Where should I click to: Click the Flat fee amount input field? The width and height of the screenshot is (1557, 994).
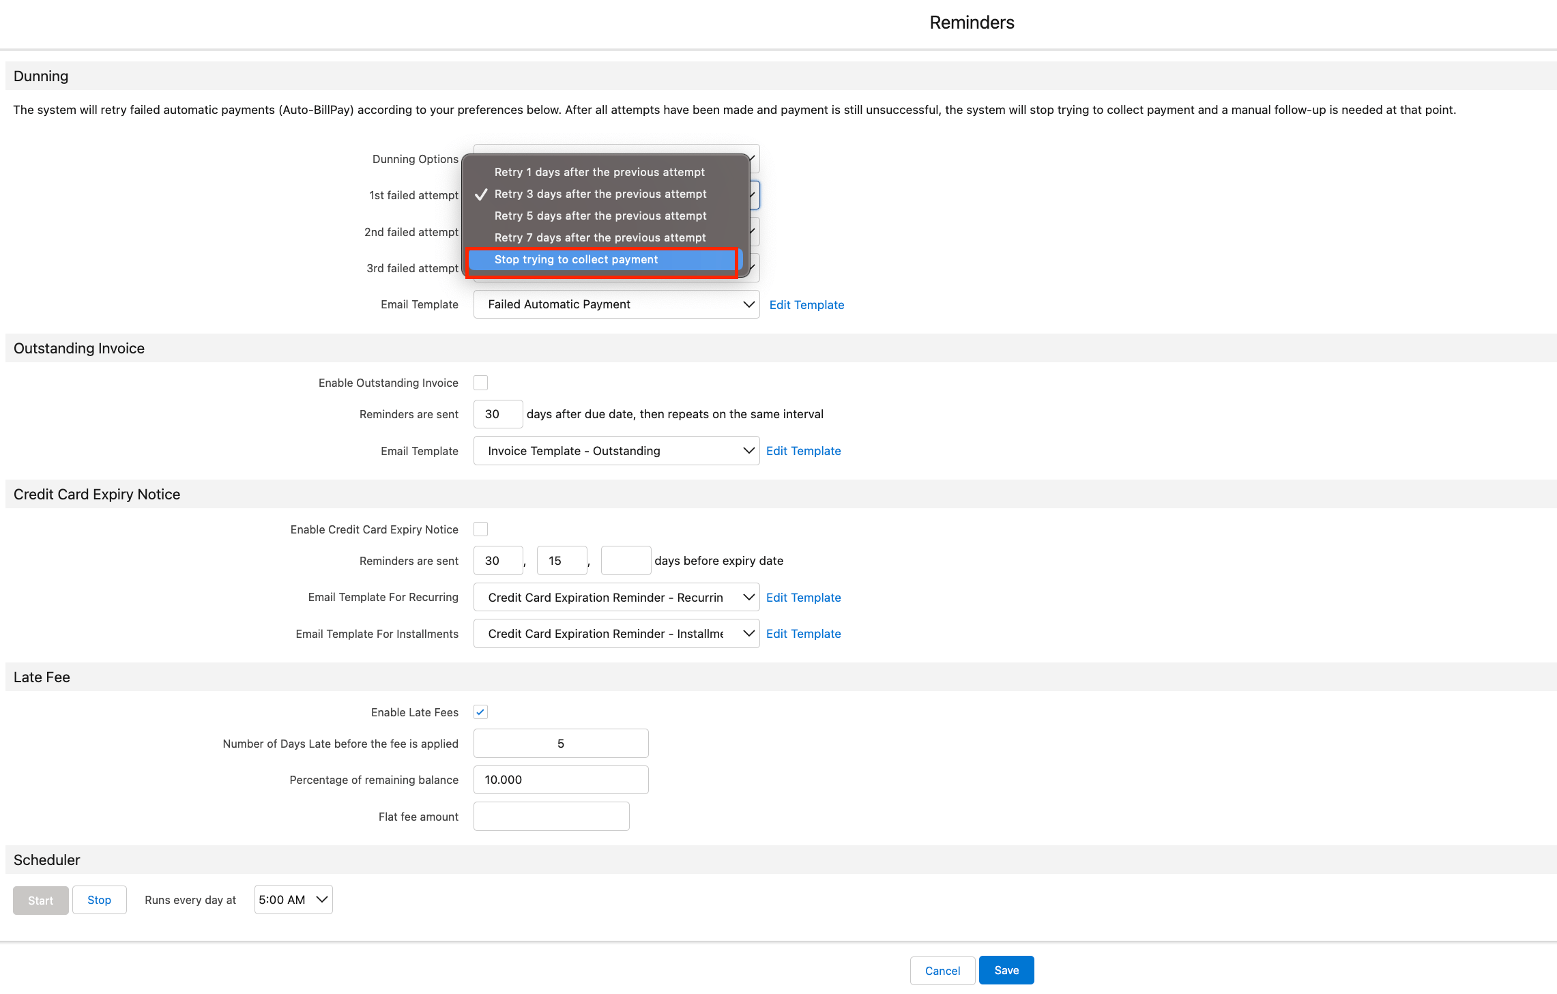[551, 816]
